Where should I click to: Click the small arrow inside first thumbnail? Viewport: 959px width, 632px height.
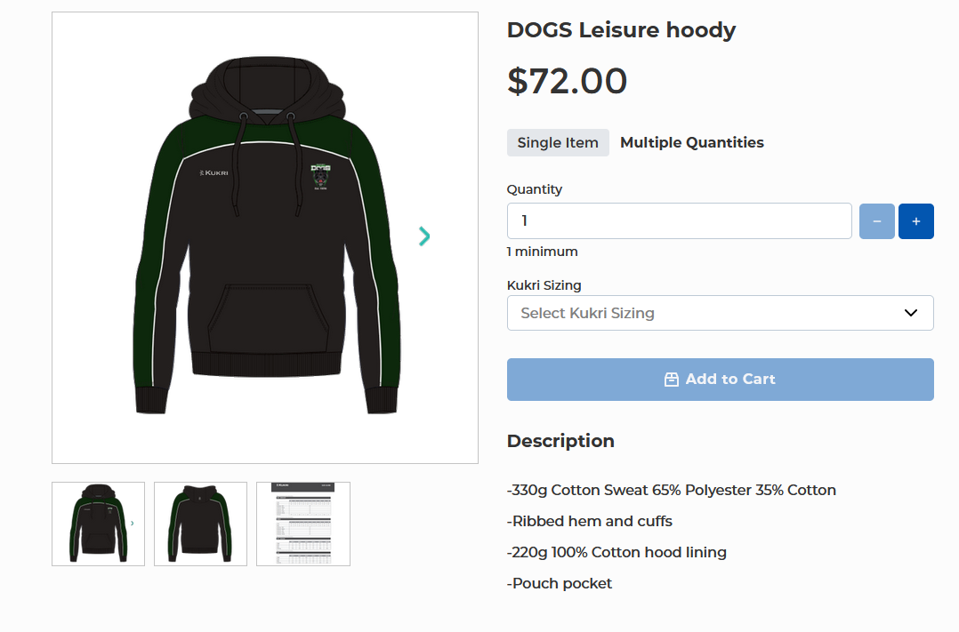click(x=132, y=524)
